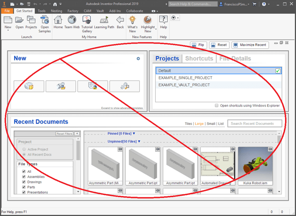
Task: Toggle the Drawings filter checkbox
Action: click(24, 182)
